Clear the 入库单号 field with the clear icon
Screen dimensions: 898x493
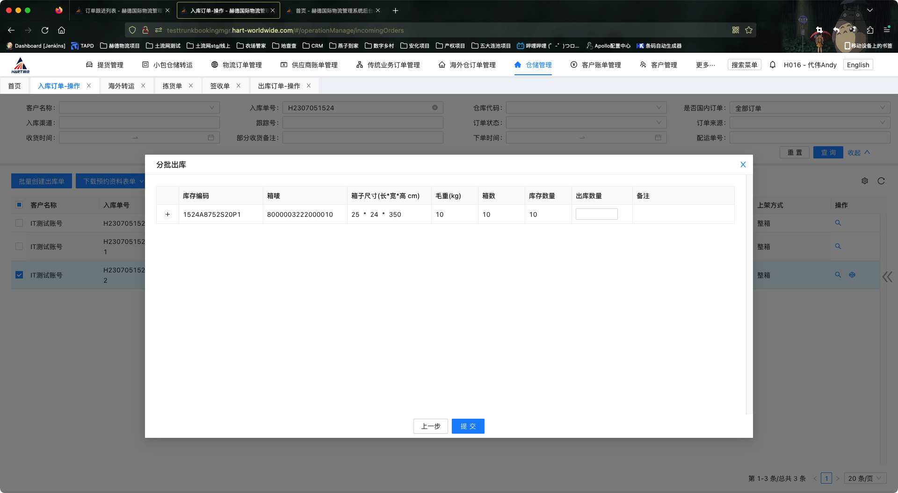click(x=435, y=108)
